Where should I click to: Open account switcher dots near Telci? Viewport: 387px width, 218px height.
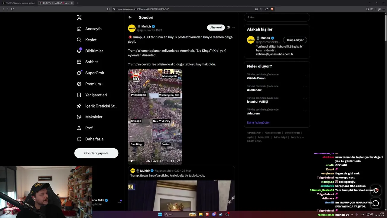click(x=119, y=202)
